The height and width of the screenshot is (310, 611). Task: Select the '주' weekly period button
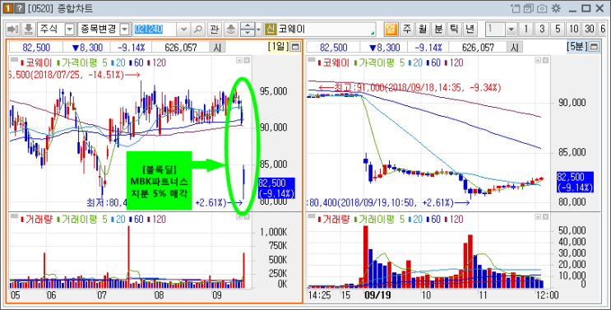click(407, 29)
